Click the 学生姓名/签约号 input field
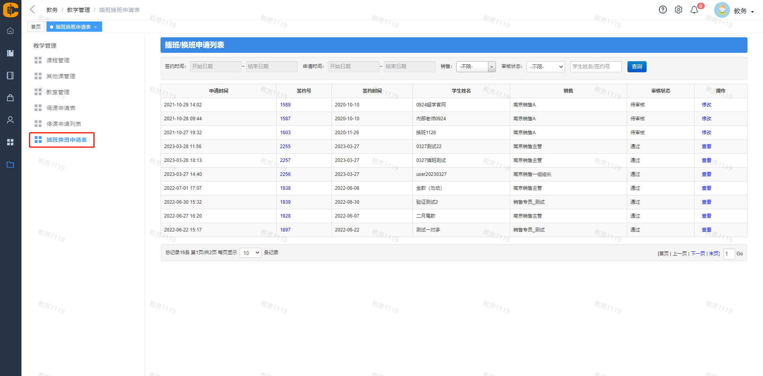 click(595, 67)
